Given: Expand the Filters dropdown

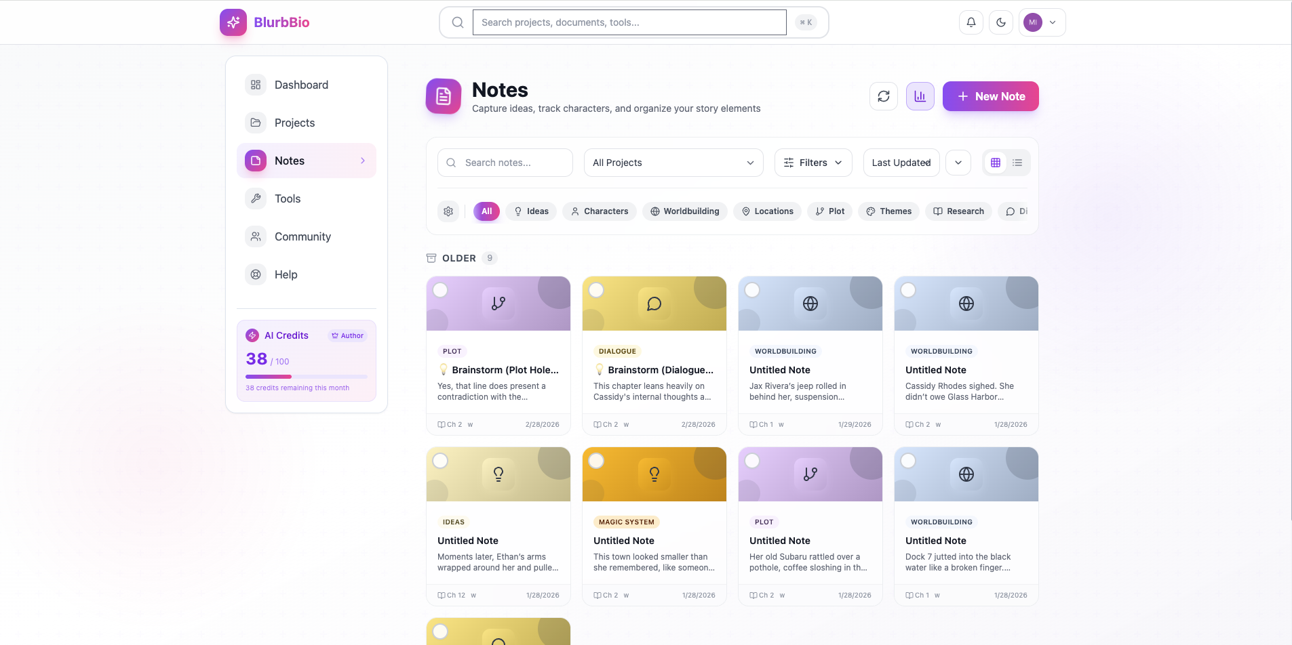Looking at the screenshot, I should click(813, 163).
